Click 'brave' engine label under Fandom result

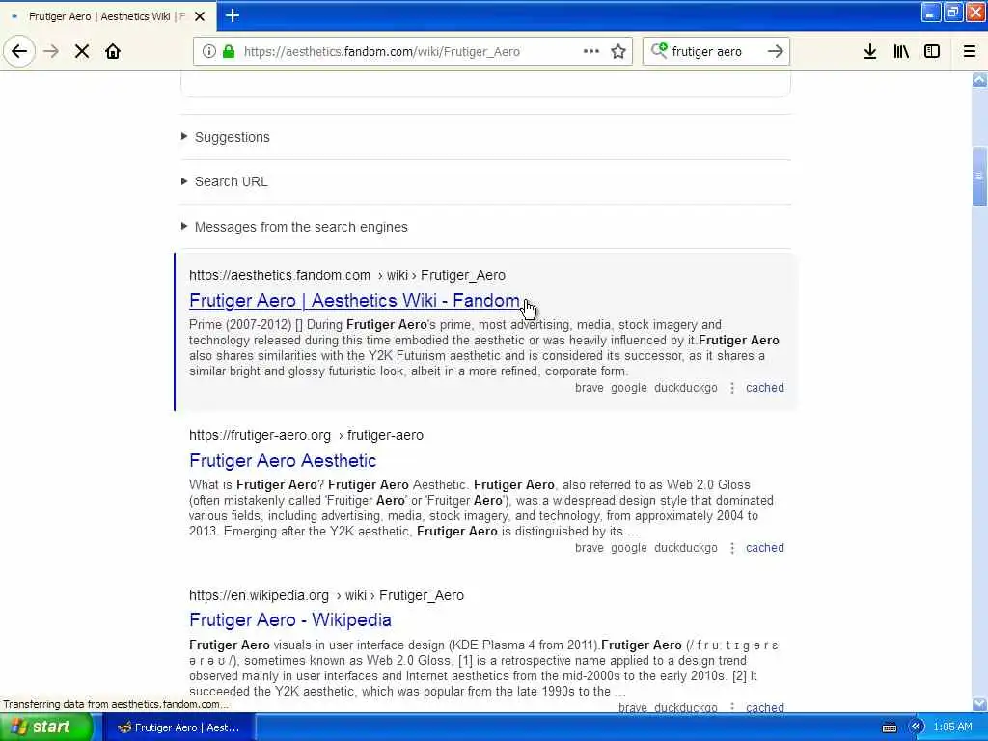(590, 388)
